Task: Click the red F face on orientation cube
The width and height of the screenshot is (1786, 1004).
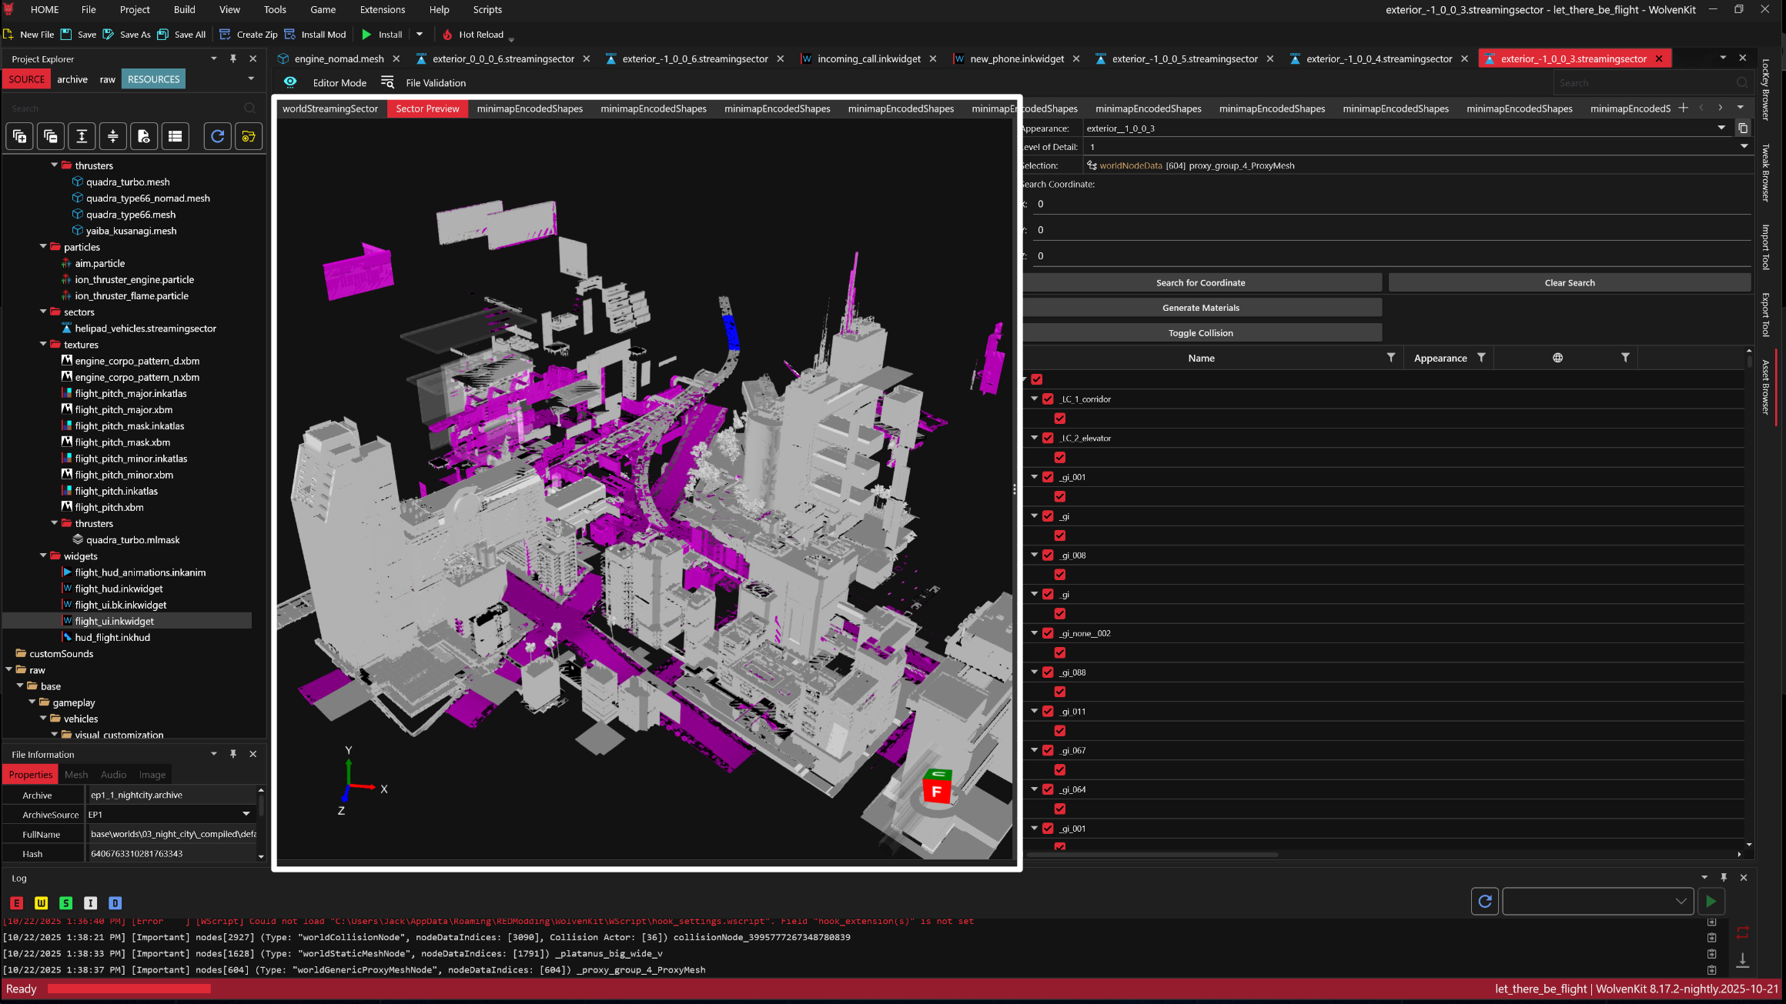Action: (x=936, y=792)
